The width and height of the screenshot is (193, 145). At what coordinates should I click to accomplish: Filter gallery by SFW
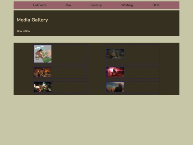coord(19,31)
